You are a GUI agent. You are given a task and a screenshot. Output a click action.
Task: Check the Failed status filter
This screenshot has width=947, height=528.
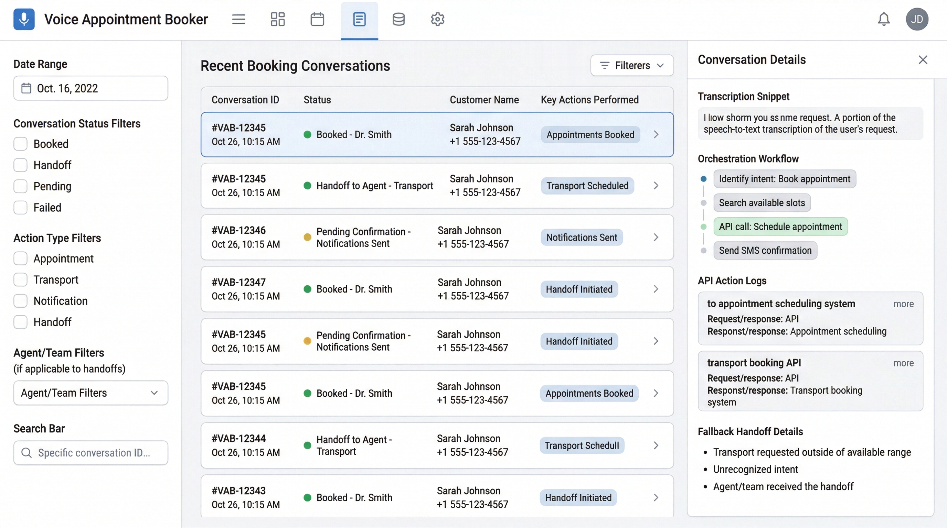pos(21,208)
